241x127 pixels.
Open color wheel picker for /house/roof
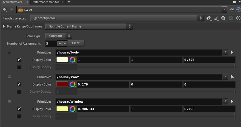click(x=73, y=85)
